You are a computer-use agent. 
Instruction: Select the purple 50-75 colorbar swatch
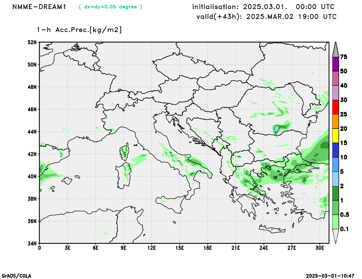(x=335, y=64)
